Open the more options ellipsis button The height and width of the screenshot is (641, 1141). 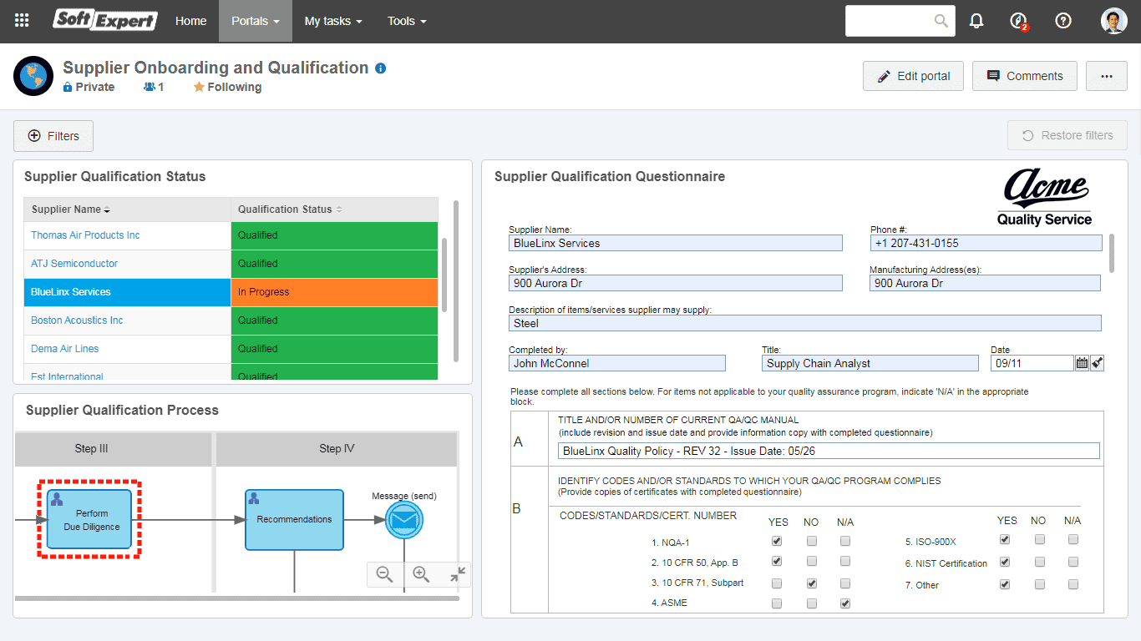pyautogui.click(x=1107, y=76)
